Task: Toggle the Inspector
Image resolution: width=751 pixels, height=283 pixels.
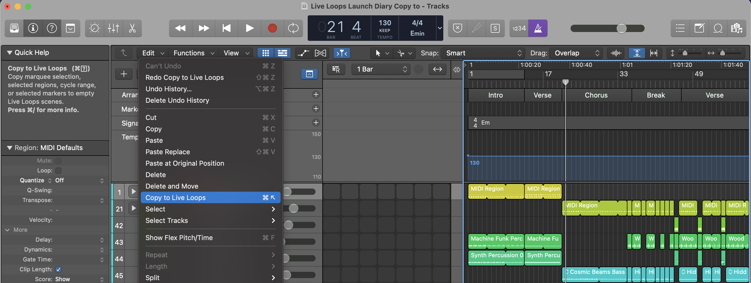Action: click(33, 28)
